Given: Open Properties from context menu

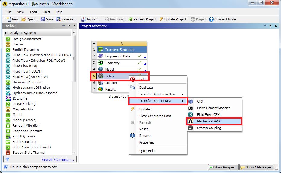Looking at the screenshot, I should tap(158, 142).
